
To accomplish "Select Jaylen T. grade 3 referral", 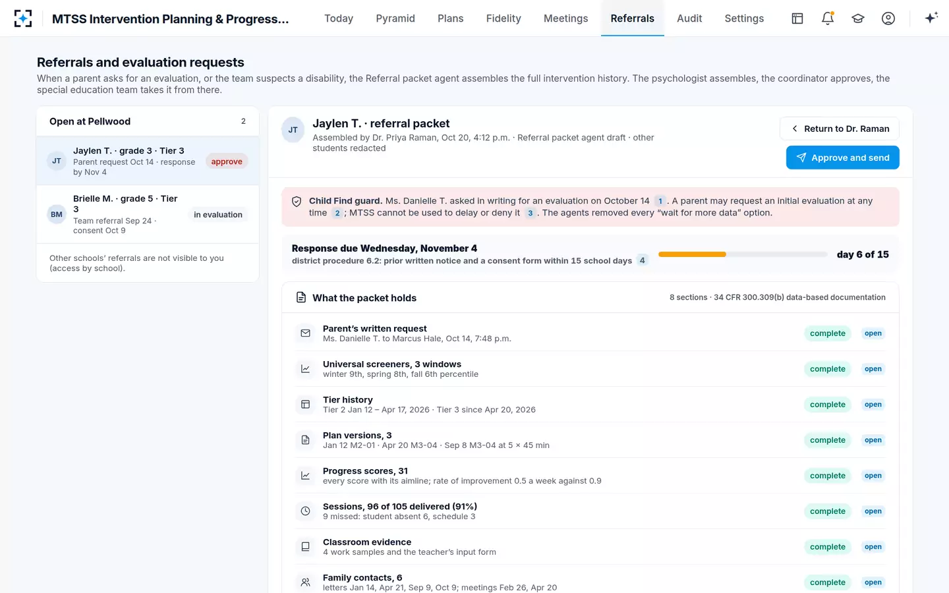I will [148, 161].
